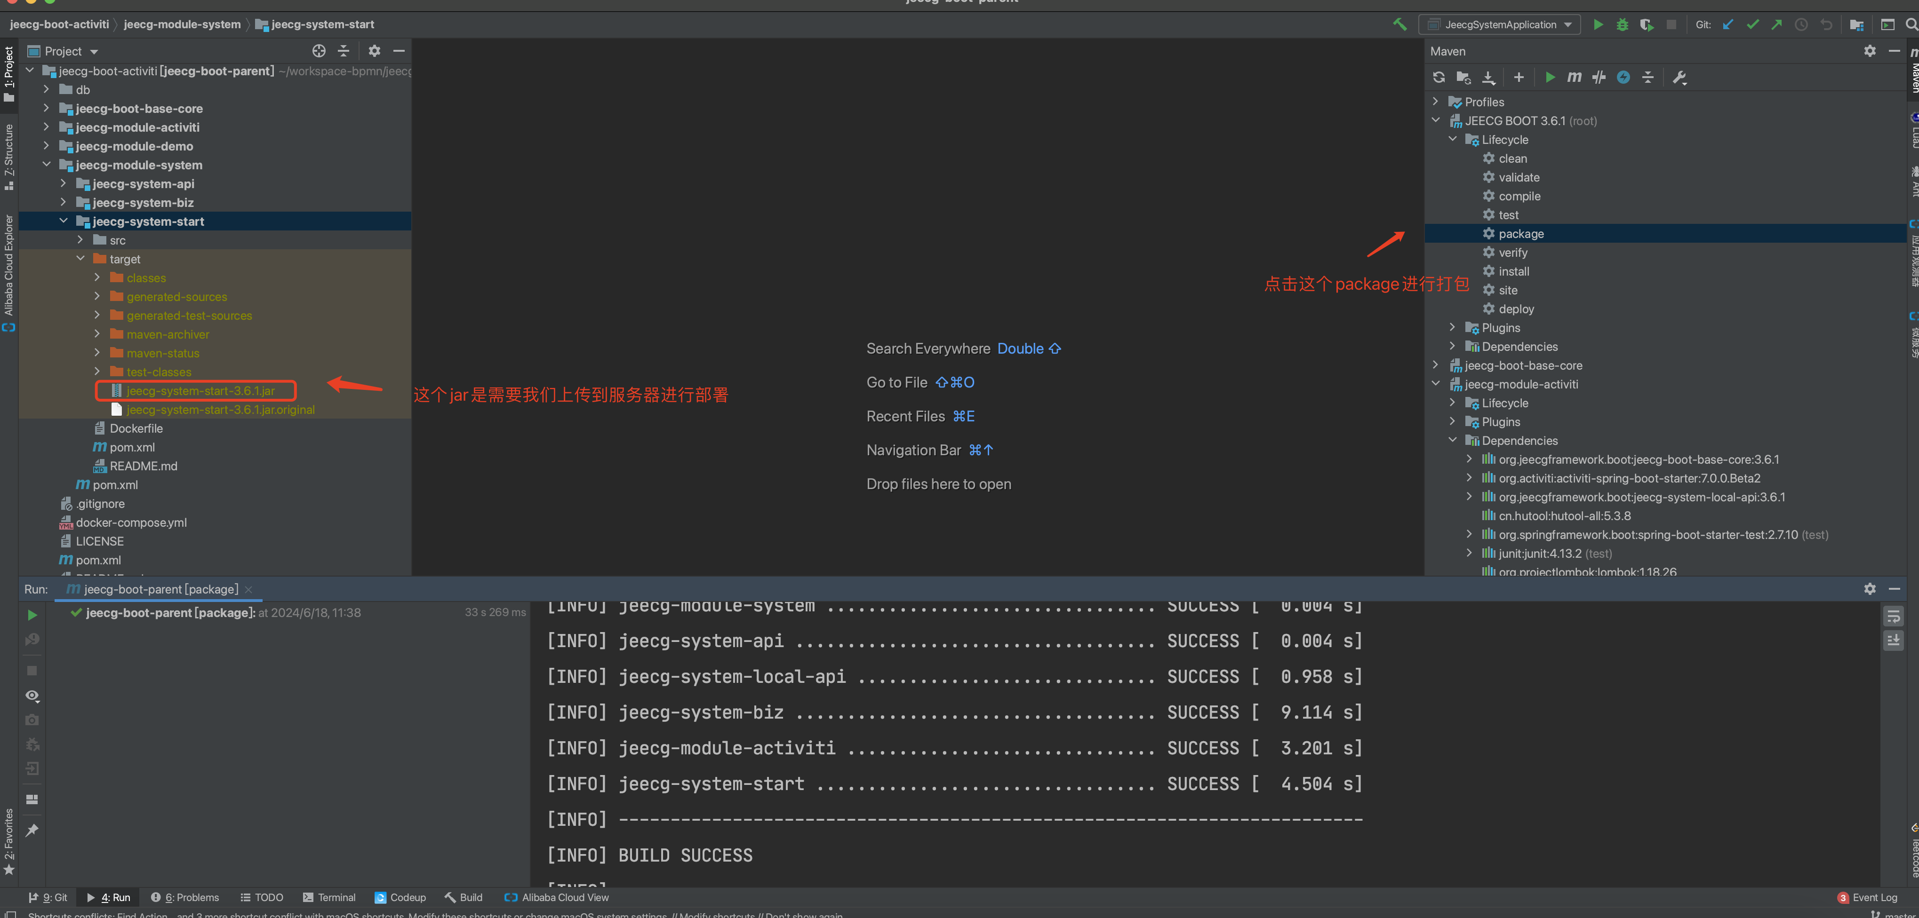
Task: Select jeecg-system-start-3.6.1.jar file
Action: [x=200, y=390]
